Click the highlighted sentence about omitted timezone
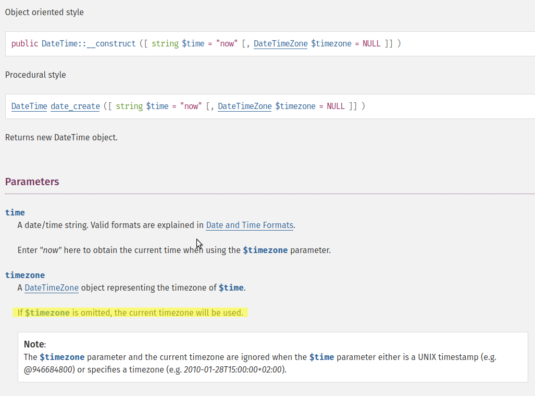The width and height of the screenshot is (535, 396). [x=130, y=313]
